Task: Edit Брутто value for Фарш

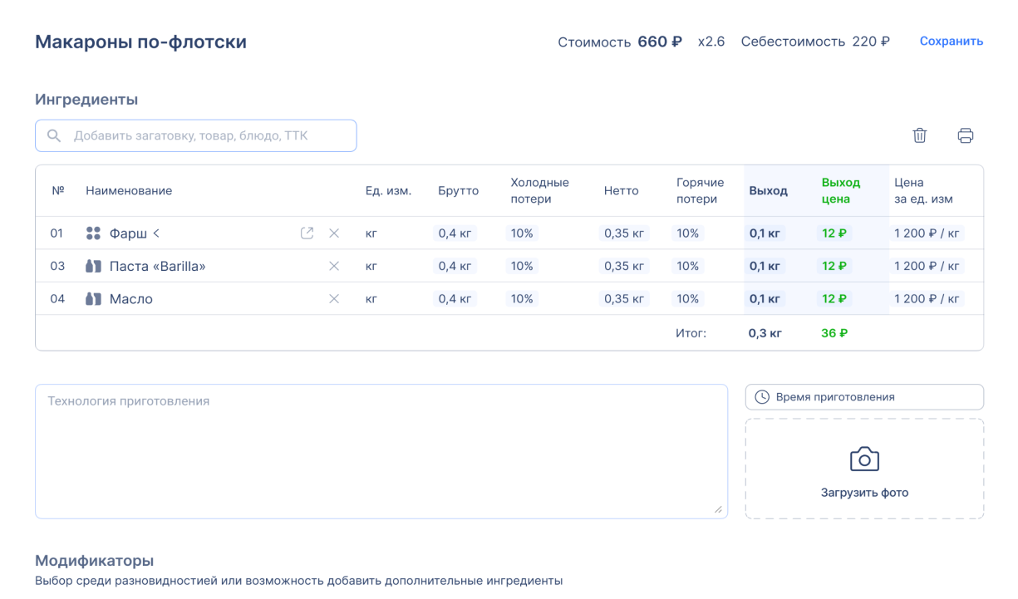Action: tap(455, 233)
